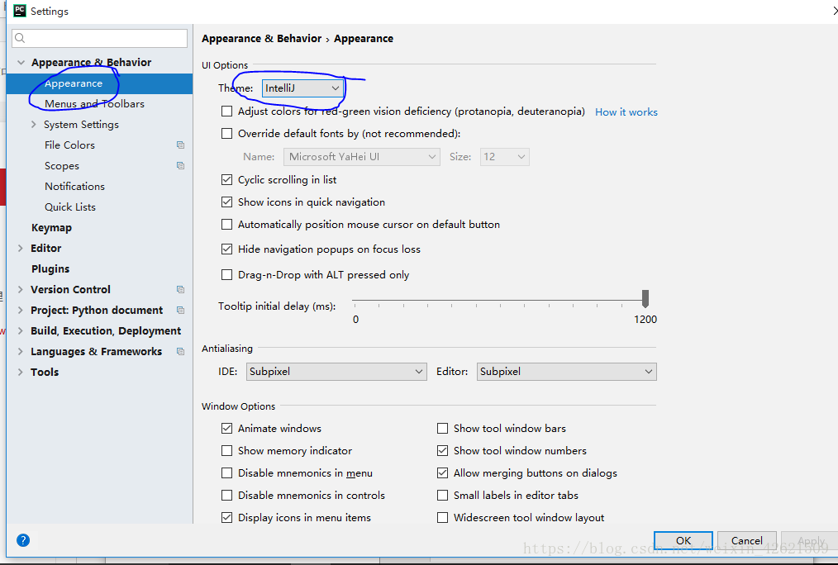Toggle Hide navigation popups on focus loss
838x565 pixels.
coord(227,249)
